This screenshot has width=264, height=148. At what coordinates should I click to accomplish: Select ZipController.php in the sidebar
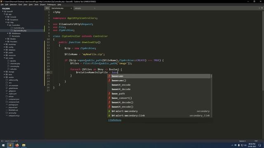(x=20, y=31)
